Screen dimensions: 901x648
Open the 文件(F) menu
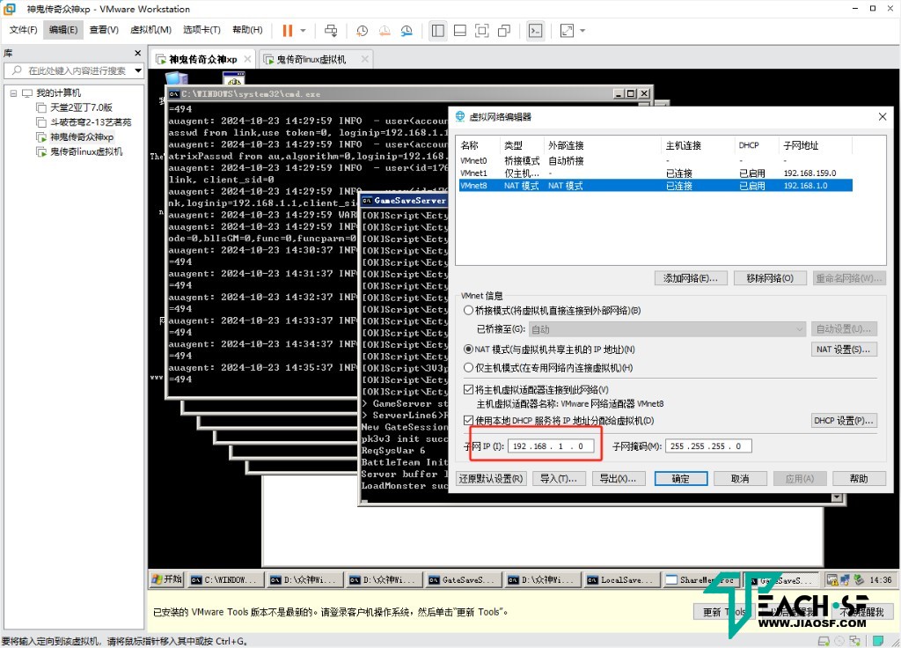click(x=23, y=30)
